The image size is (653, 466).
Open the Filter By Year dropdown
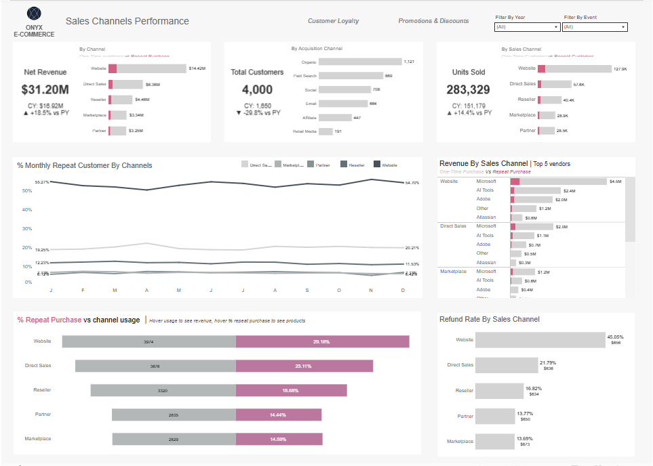point(528,27)
